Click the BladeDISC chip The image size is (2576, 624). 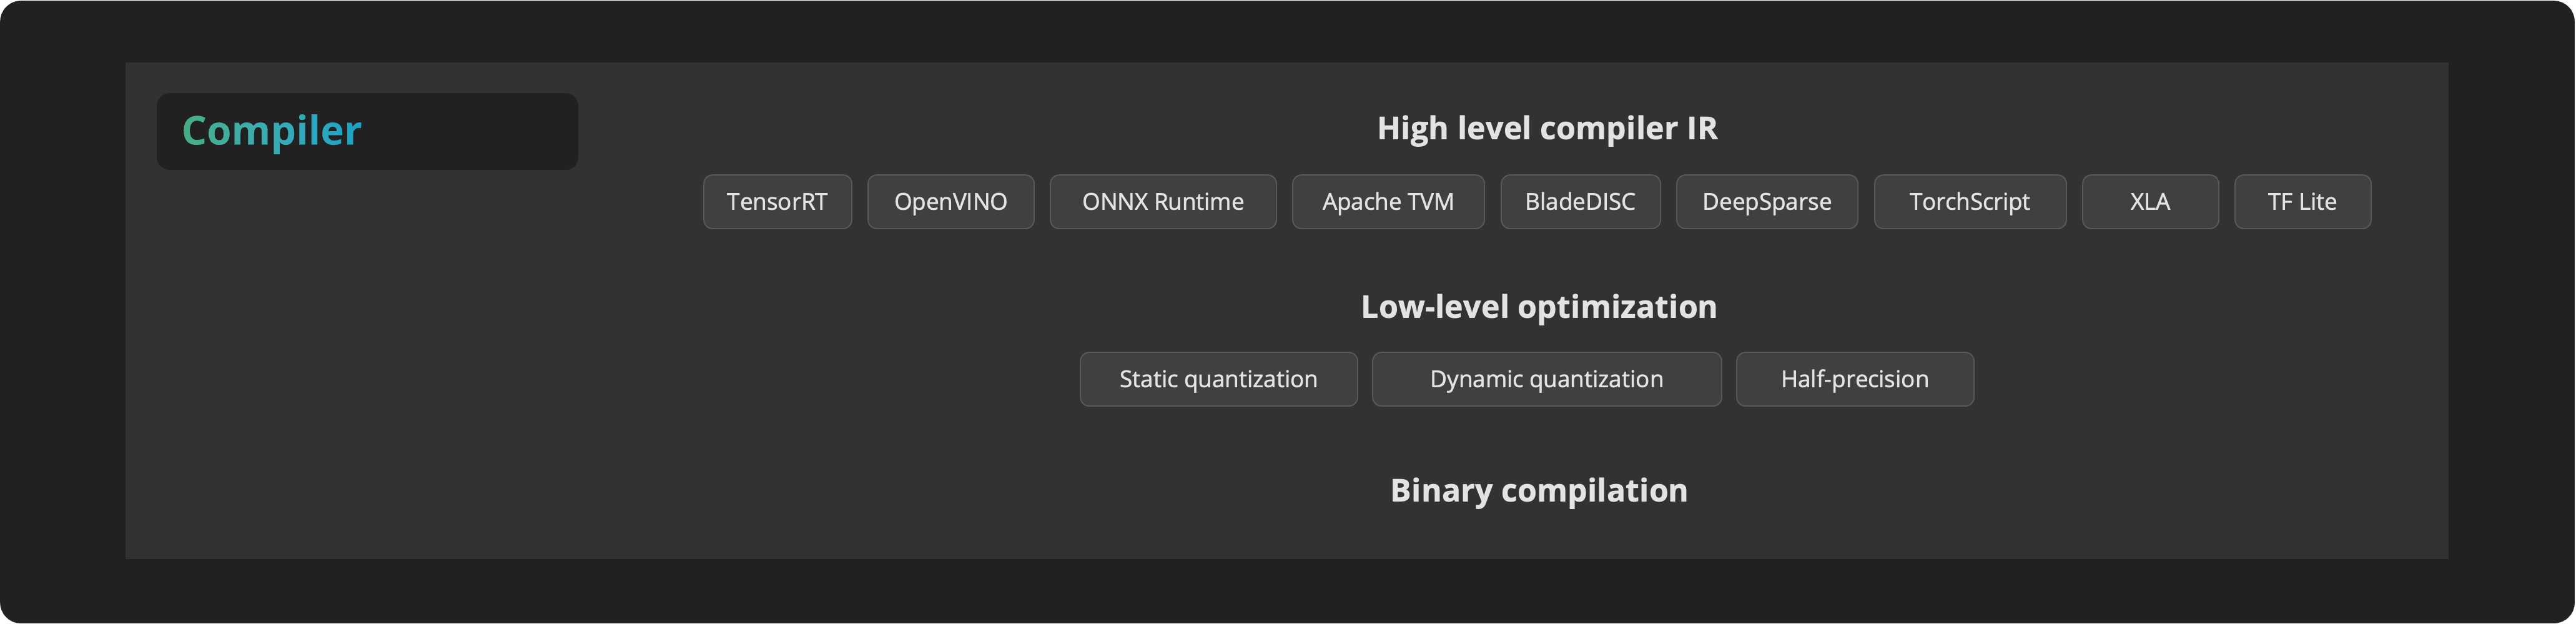tap(1579, 202)
